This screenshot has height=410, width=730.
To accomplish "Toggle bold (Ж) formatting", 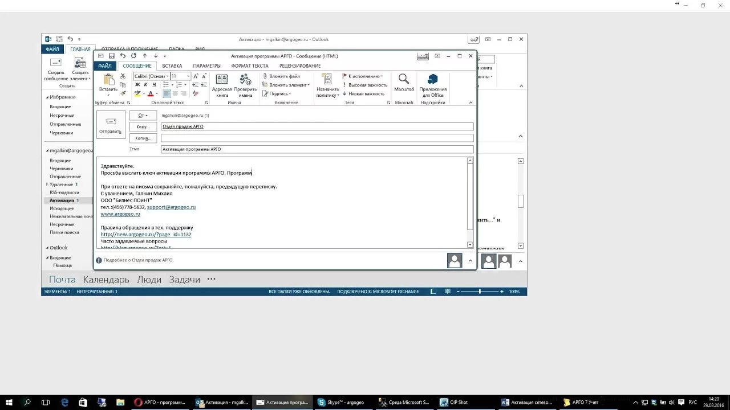I will (x=137, y=84).
